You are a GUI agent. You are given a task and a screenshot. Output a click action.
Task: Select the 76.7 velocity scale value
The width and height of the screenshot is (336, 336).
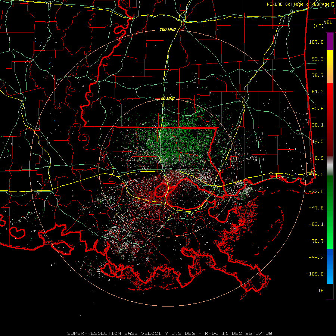click(318, 75)
